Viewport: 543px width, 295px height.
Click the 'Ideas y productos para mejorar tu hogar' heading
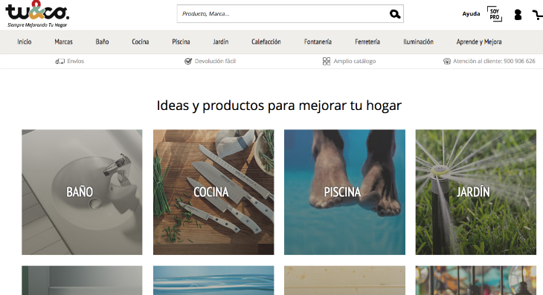pyautogui.click(x=279, y=106)
